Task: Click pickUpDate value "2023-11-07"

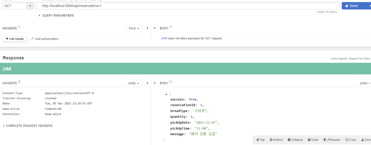Action: click(x=207, y=122)
